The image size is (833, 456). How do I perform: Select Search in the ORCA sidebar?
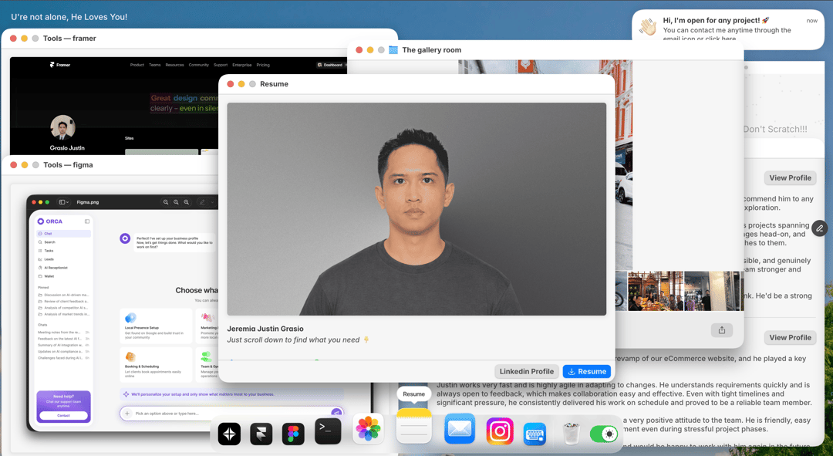pyautogui.click(x=64, y=242)
